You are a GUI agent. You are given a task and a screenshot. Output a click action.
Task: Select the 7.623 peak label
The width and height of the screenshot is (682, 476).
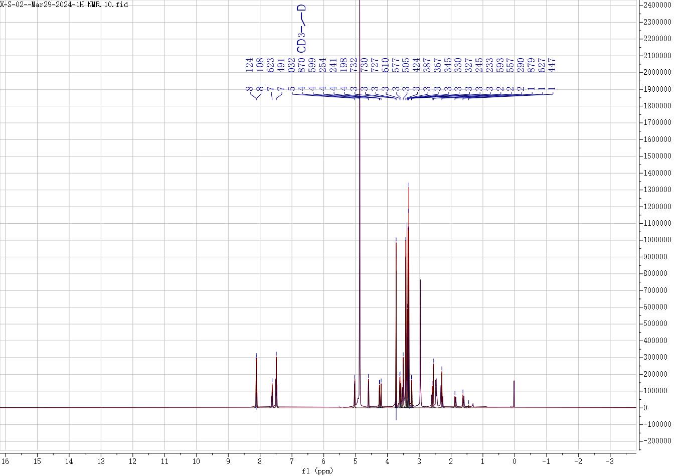(x=271, y=65)
